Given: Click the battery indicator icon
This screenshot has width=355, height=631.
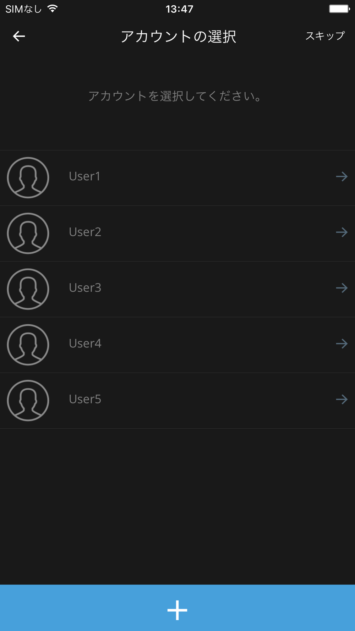Looking at the screenshot, I should [339, 9].
